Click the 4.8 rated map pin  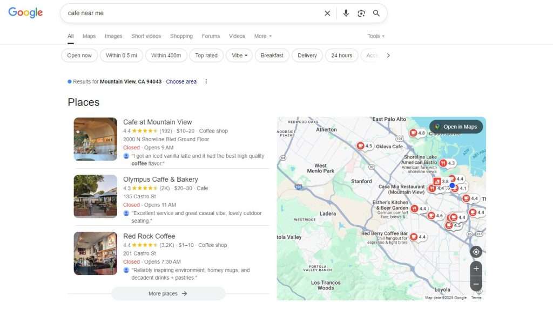[x=417, y=133]
